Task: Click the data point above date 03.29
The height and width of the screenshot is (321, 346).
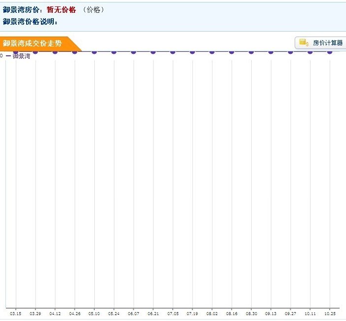Action: tap(36, 52)
